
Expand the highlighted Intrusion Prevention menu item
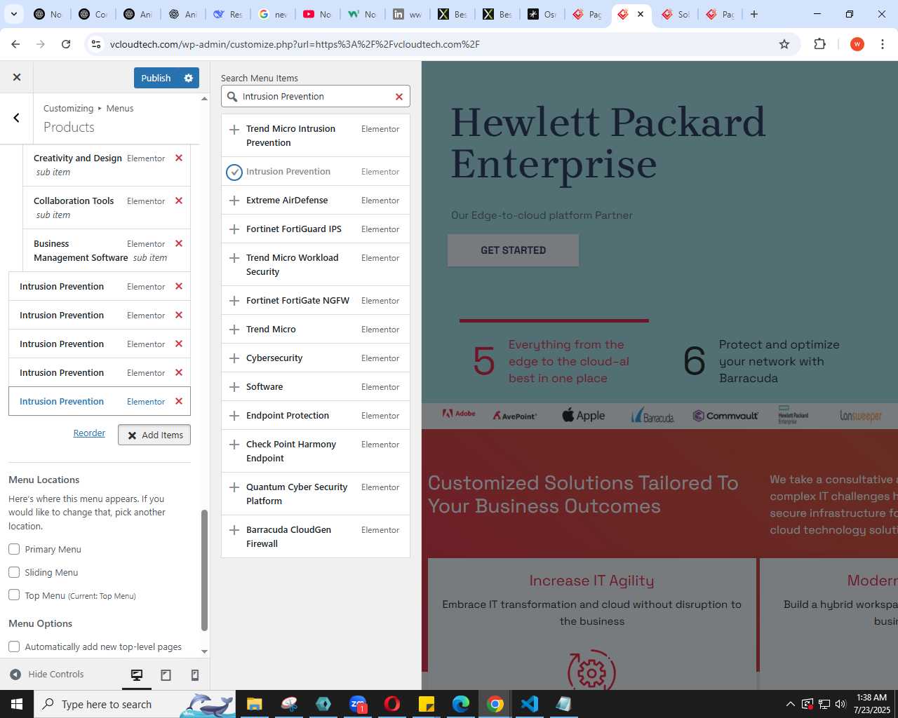[100, 402]
